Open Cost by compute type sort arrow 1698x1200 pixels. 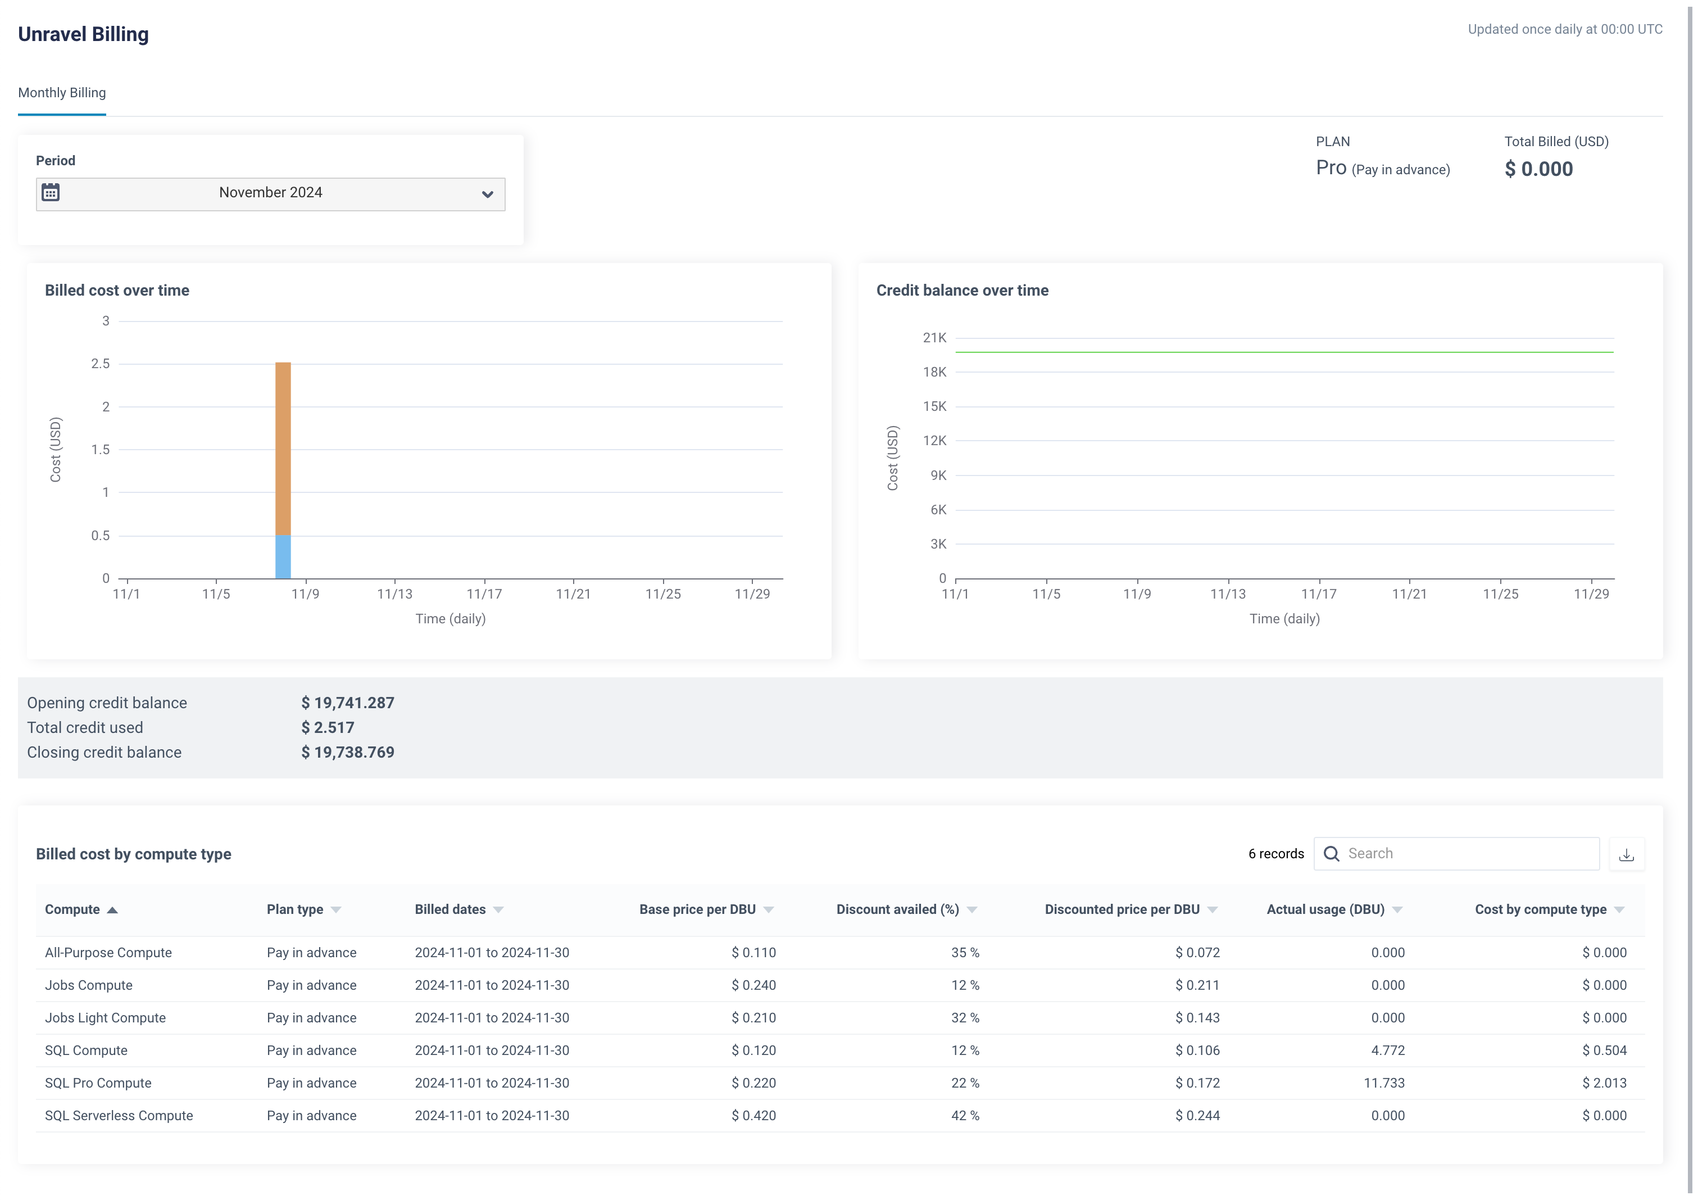pos(1619,910)
